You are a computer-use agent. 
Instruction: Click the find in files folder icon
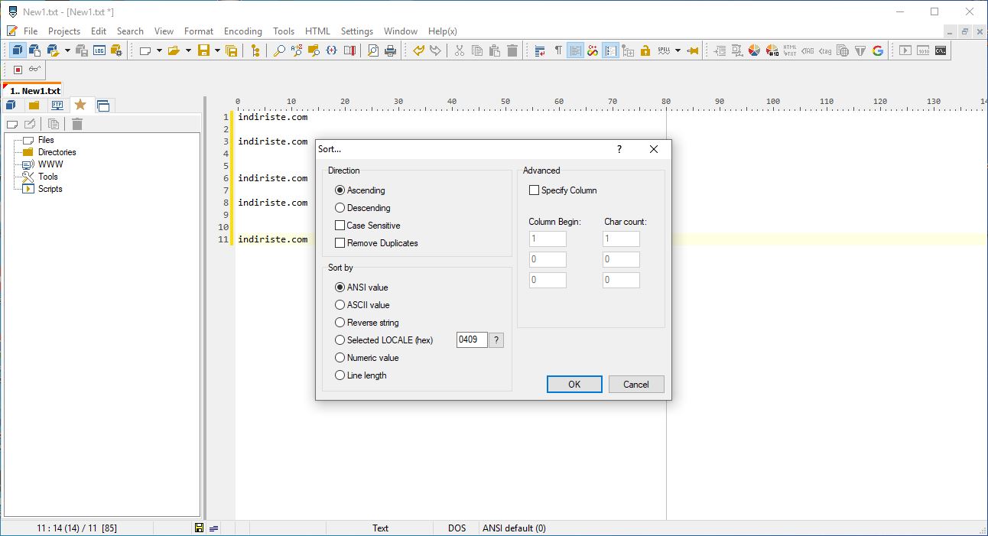point(314,50)
